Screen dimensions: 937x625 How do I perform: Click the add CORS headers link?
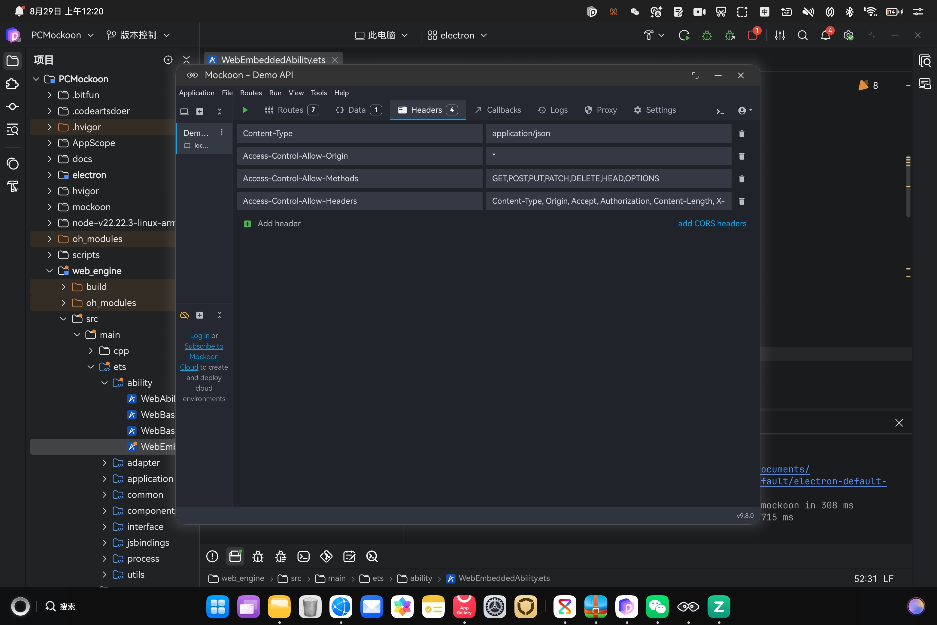coord(712,224)
